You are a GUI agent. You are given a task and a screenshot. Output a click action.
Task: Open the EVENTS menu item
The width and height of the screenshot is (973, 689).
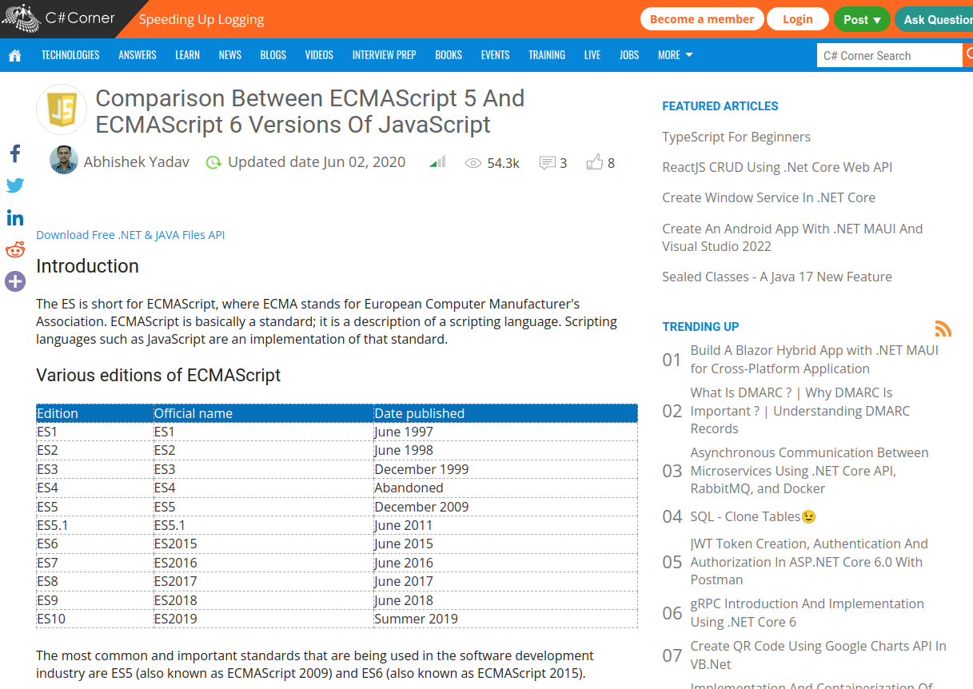(496, 55)
